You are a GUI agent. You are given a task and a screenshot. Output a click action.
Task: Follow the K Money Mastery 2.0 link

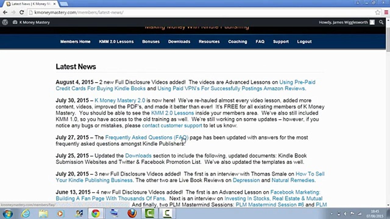(120, 100)
